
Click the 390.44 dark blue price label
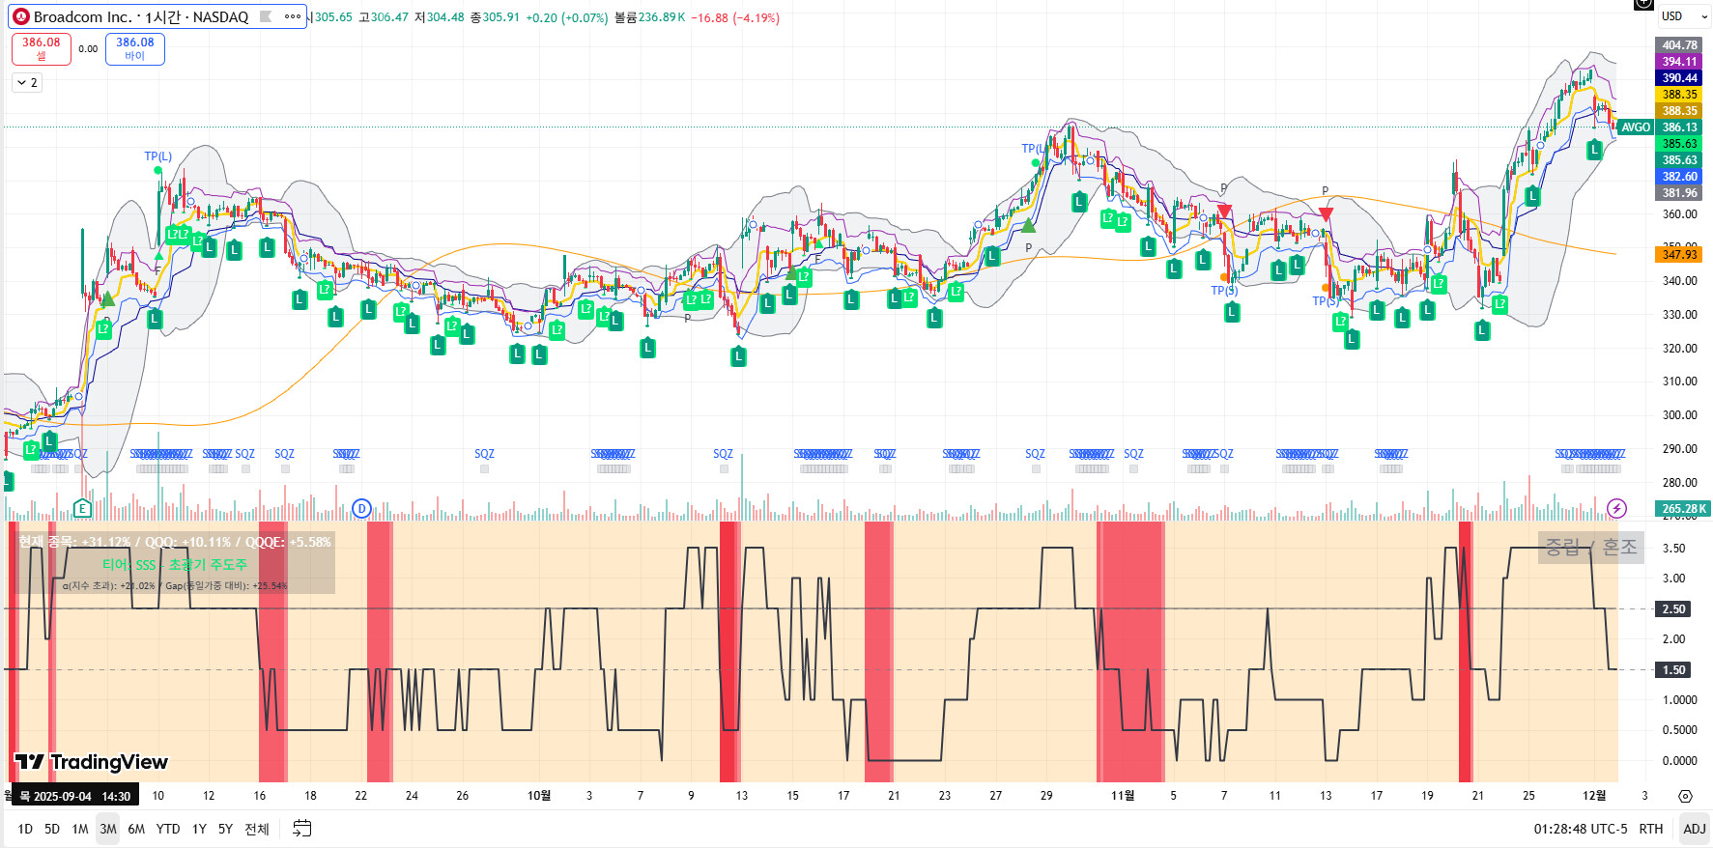[x=1680, y=78]
